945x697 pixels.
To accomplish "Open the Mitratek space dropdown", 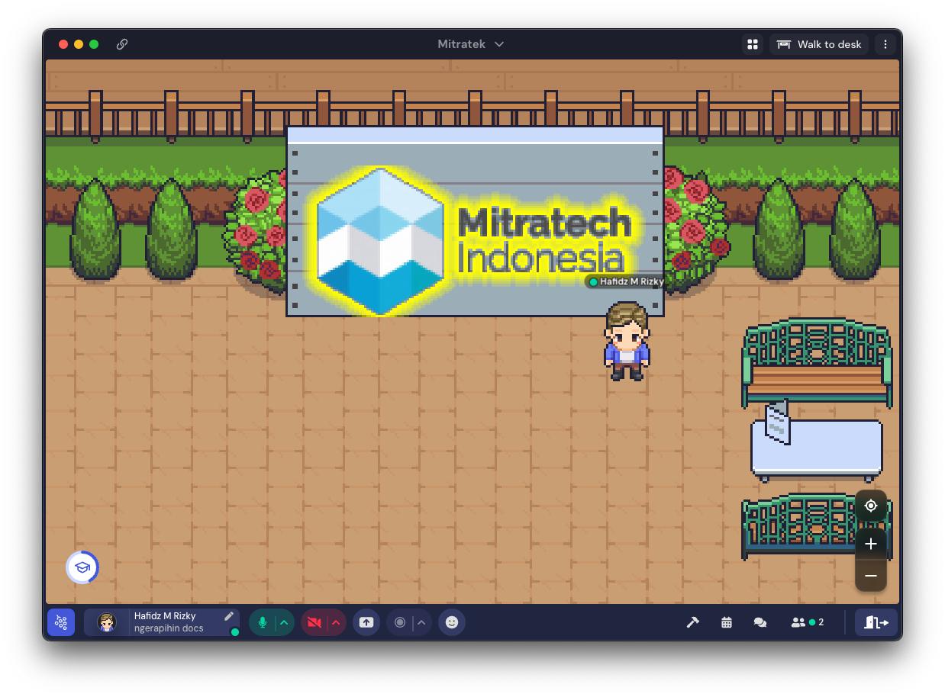I will [470, 44].
